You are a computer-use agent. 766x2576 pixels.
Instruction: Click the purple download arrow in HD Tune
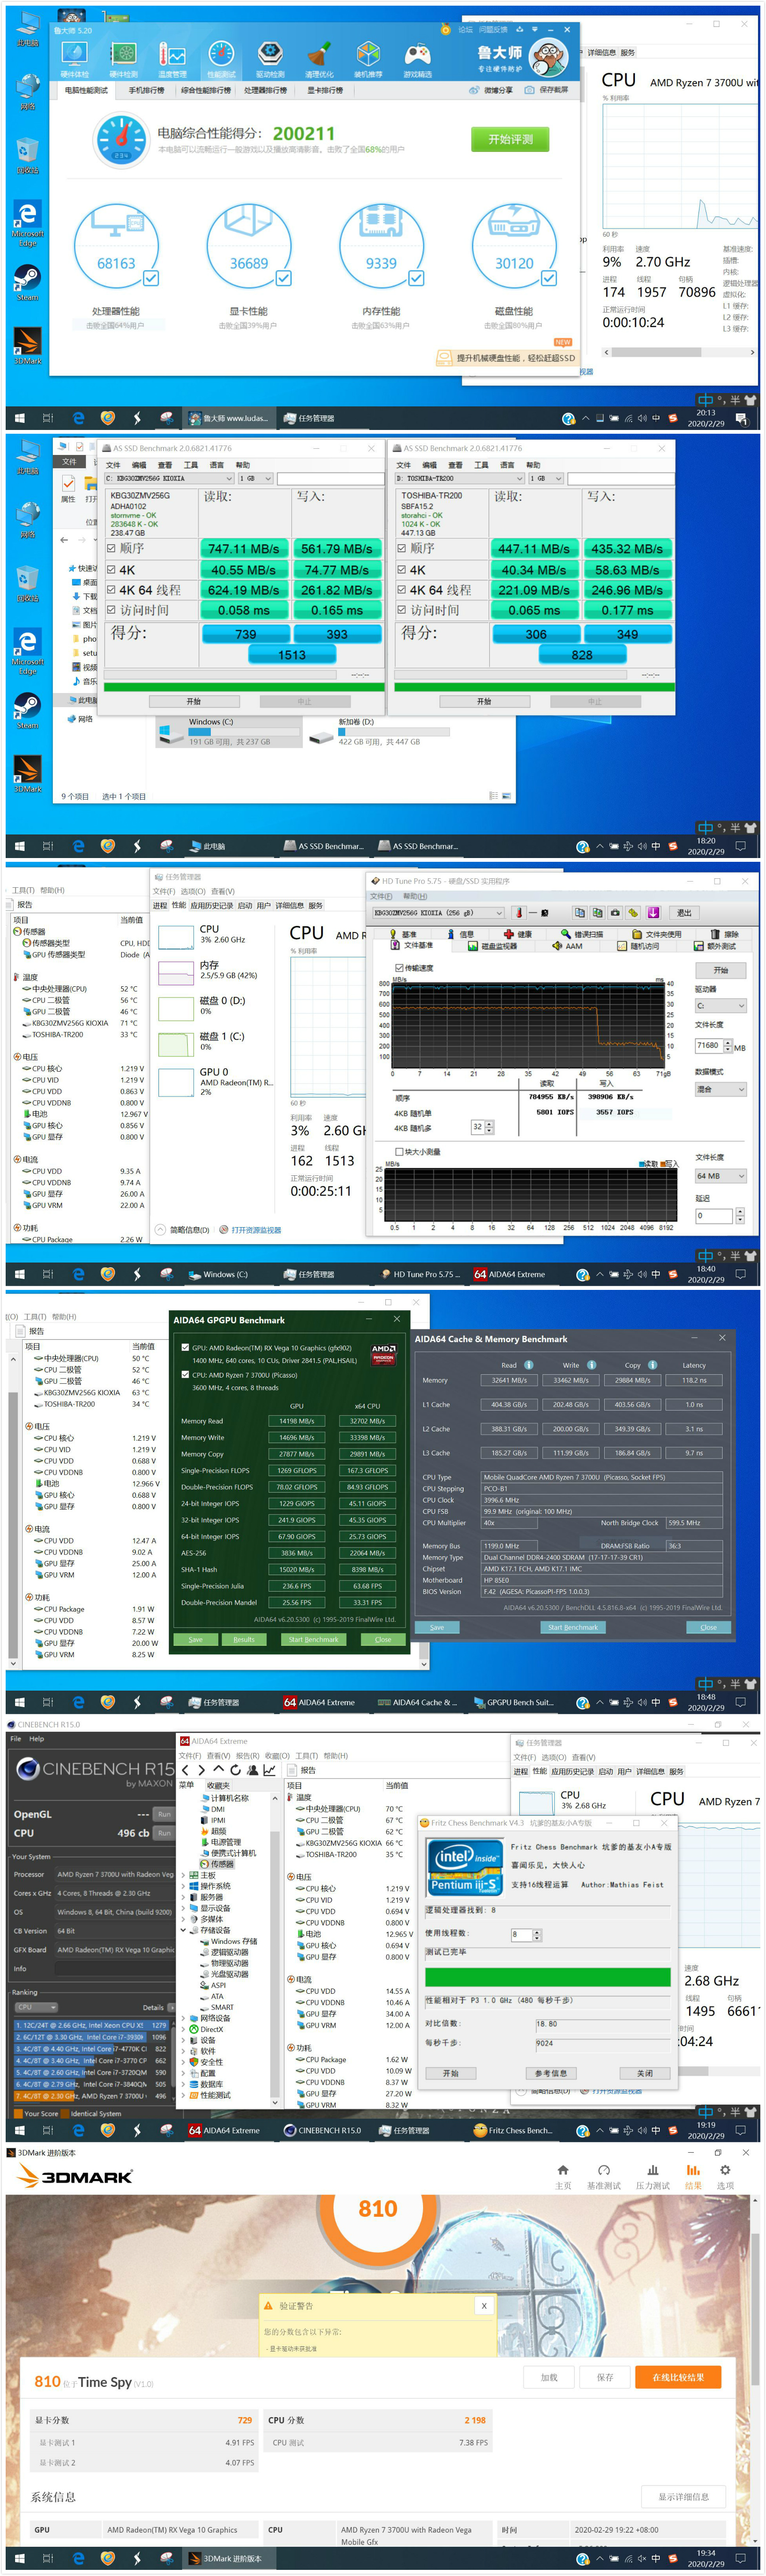tap(653, 913)
